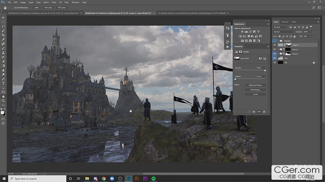The width and height of the screenshot is (325, 182).
Task: Select the Brush tool
Action: pyautogui.click(x=3, y=48)
